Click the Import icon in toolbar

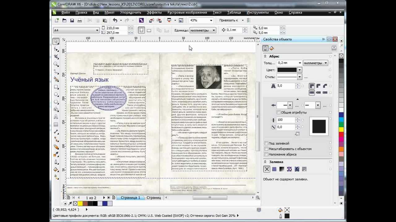tap(151, 20)
